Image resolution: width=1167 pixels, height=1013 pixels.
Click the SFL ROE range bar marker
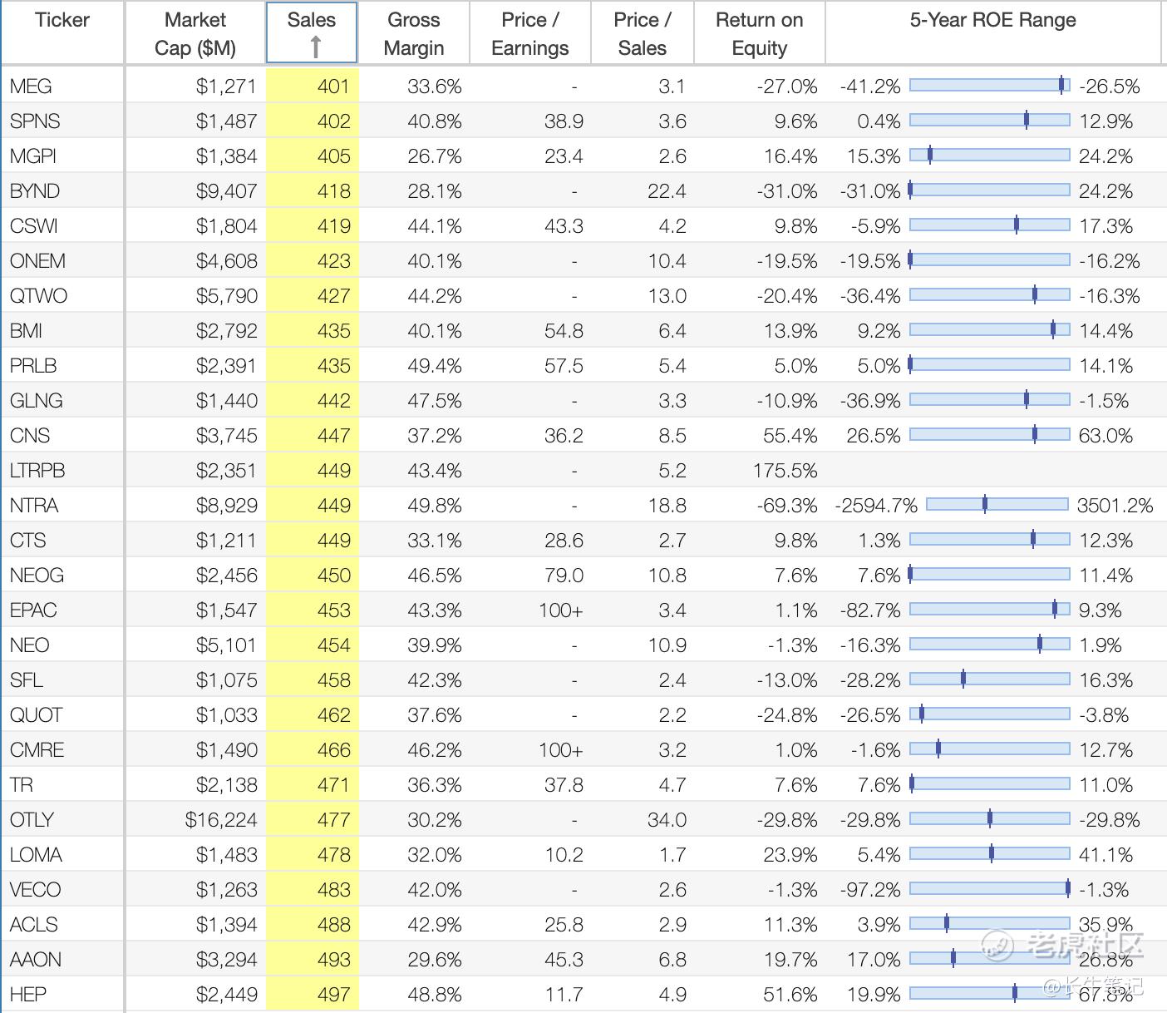tap(963, 679)
